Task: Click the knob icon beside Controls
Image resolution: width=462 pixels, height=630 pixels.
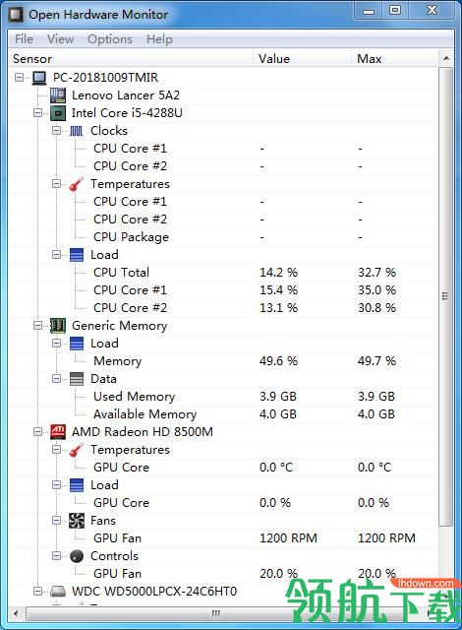Action: 77,556
